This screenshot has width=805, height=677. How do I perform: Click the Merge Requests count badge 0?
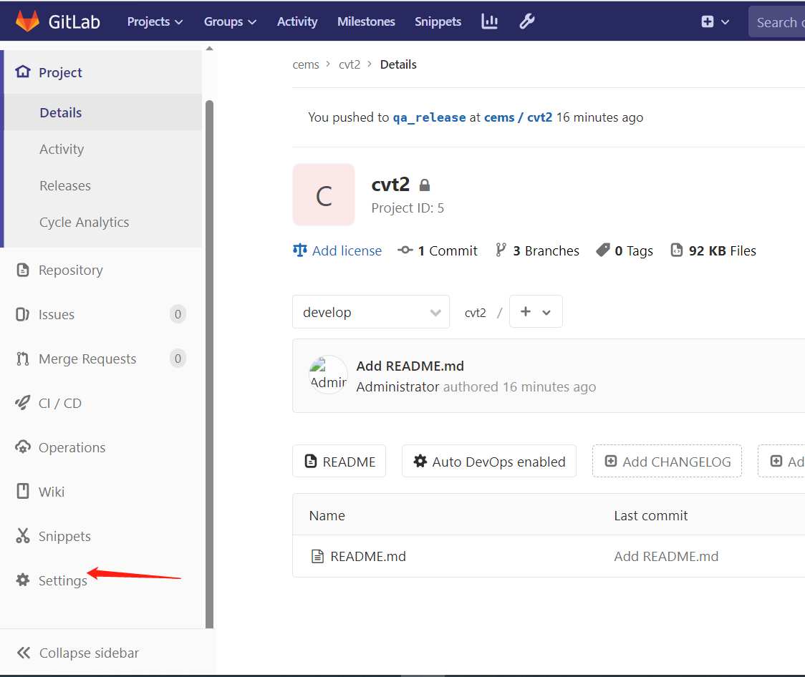pos(178,359)
